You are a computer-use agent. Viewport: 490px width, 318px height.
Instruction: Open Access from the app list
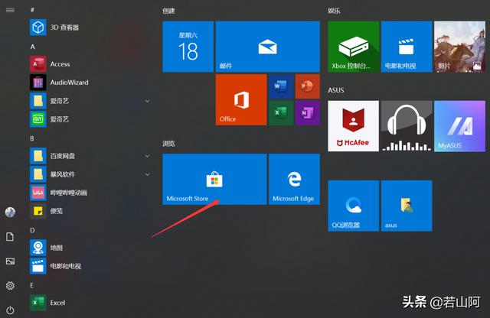point(60,64)
